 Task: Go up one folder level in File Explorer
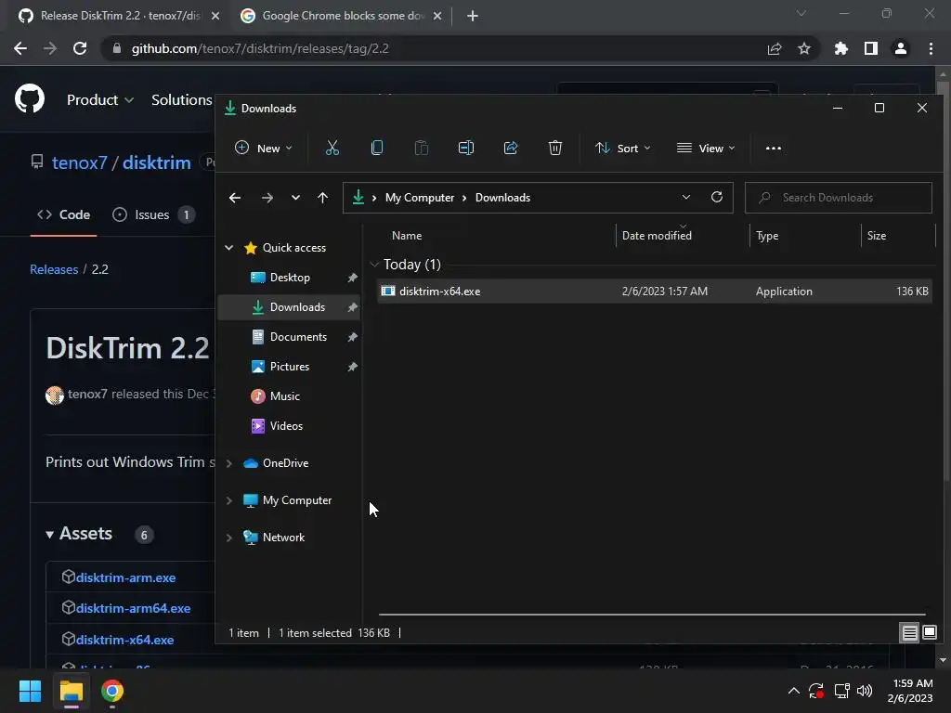pyautogui.click(x=322, y=198)
